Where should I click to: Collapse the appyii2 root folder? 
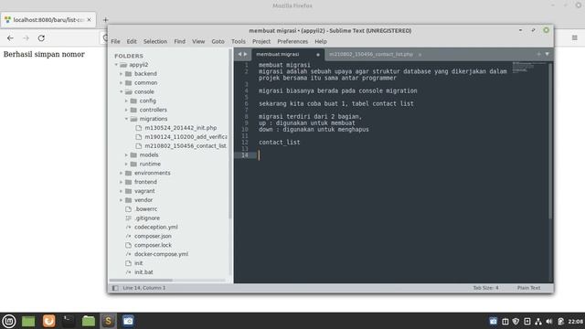(x=116, y=65)
